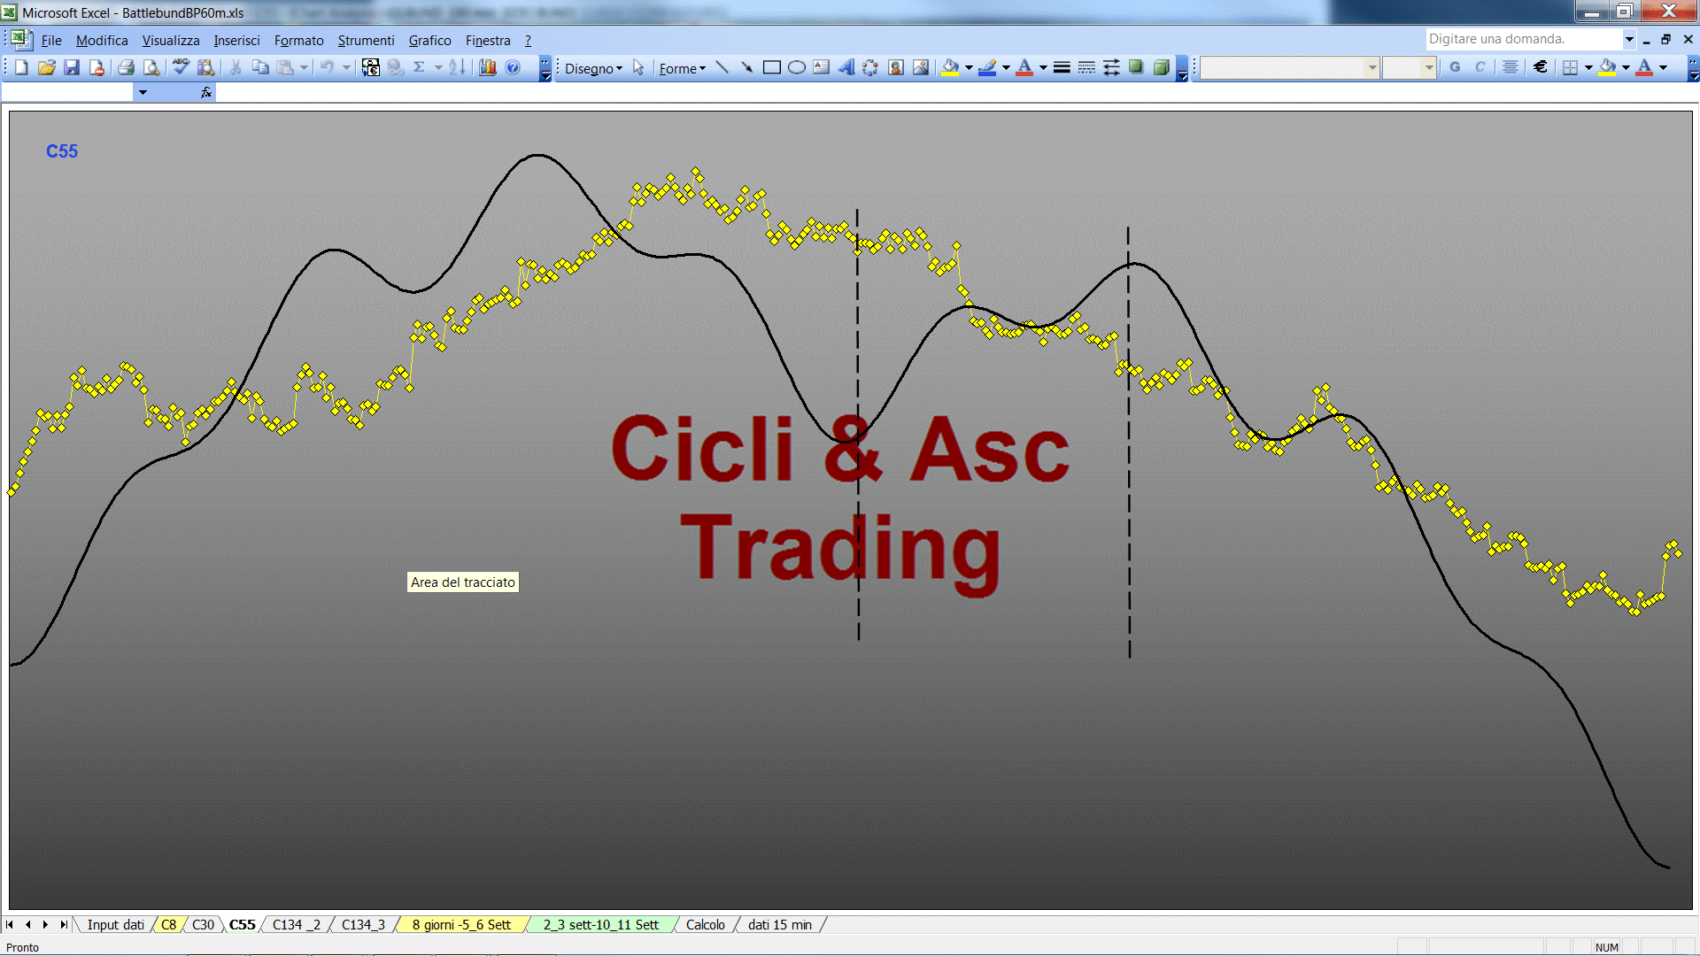Expand the font size combo box
Screen dimensions: 1700x956
click(1428, 67)
